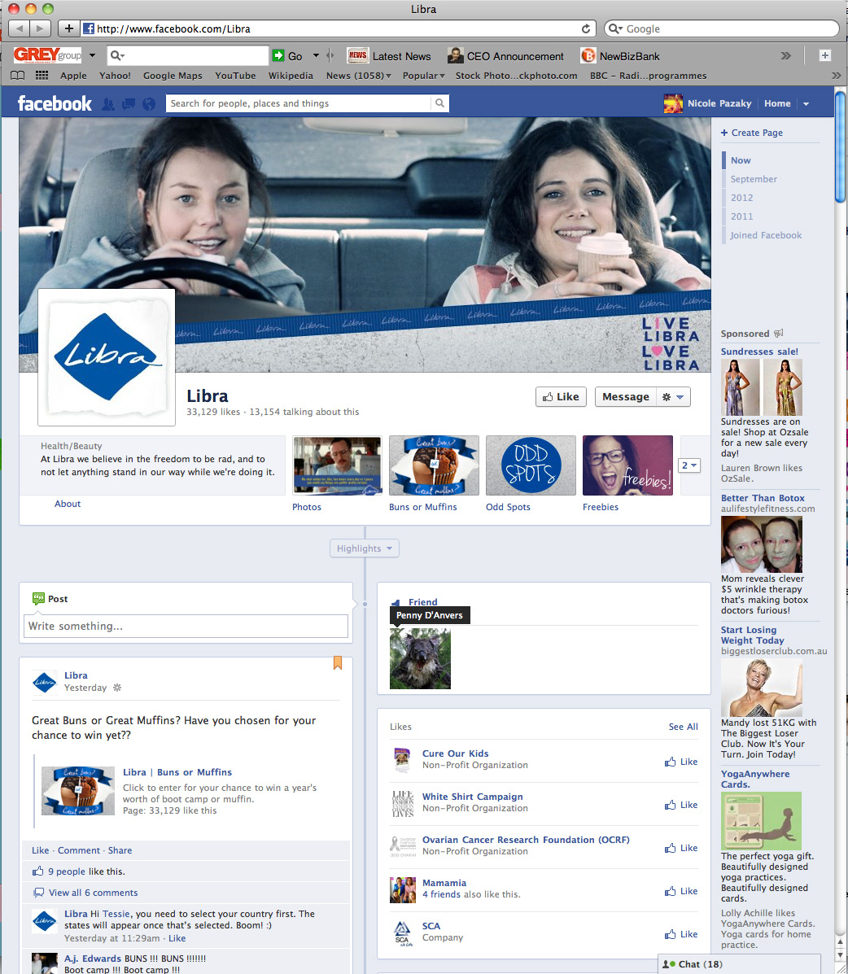
Task: Open the Freebies app thumbnail
Action: [627, 465]
